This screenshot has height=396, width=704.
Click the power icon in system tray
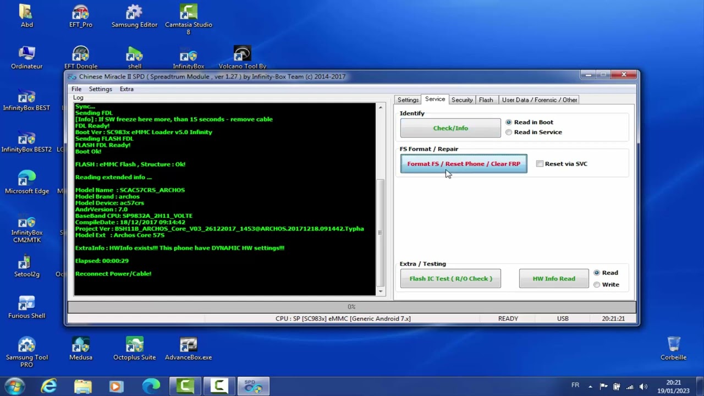pyautogui.click(x=617, y=387)
